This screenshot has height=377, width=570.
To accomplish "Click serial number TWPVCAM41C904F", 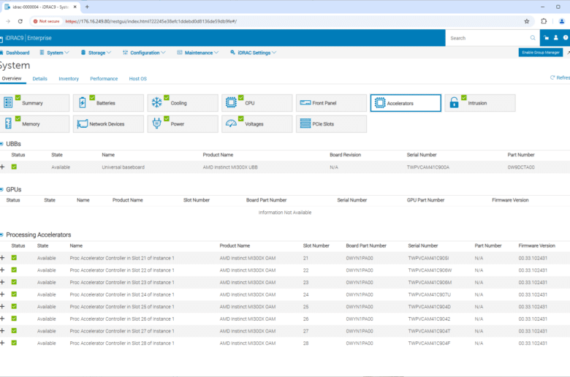I will click(x=429, y=343).
